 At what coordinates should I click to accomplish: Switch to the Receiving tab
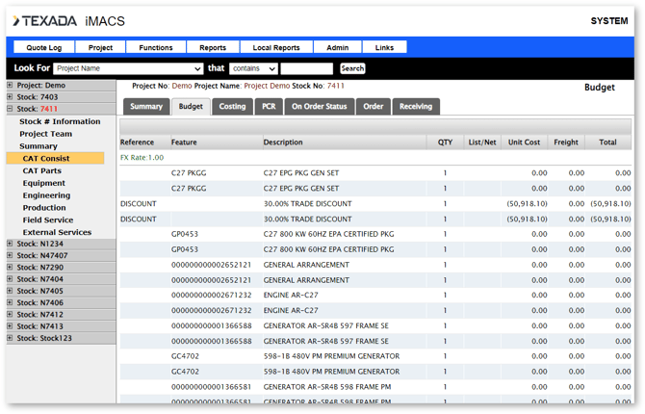(x=415, y=107)
